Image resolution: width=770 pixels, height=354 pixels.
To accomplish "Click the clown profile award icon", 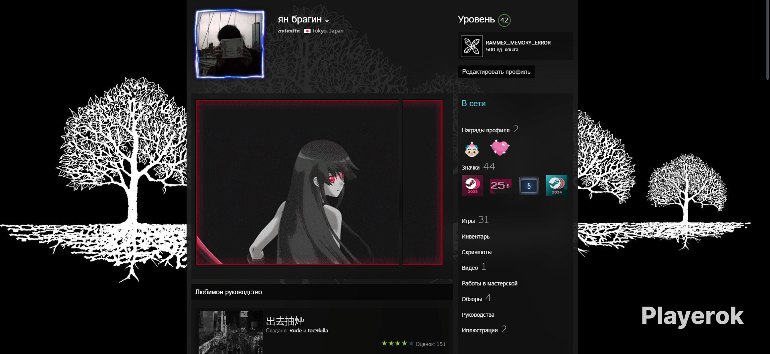I will click(x=472, y=149).
